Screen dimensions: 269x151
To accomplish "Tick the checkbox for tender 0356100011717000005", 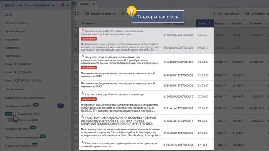I will pos(76,73).
